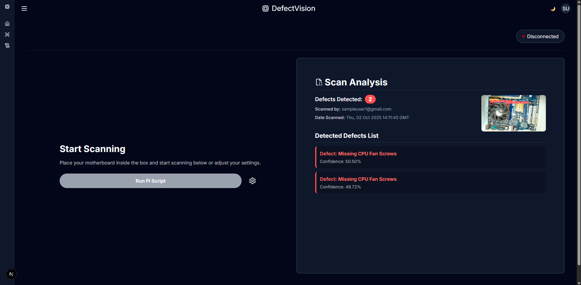Click the chip logo in sidebar
The height and width of the screenshot is (285, 581).
(7, 7)
